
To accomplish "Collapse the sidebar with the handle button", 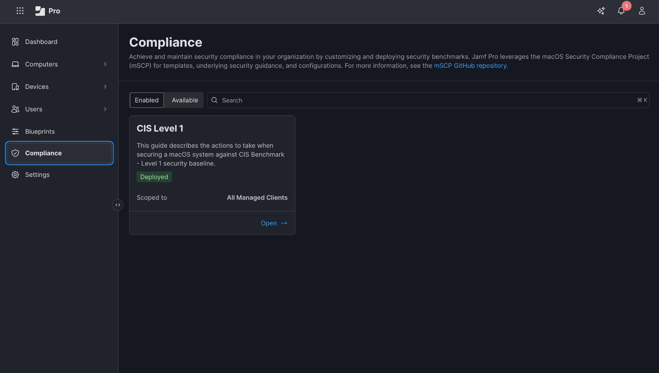I will click(118, 205).
